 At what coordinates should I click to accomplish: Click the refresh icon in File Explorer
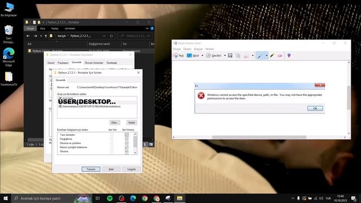(112, 36)
